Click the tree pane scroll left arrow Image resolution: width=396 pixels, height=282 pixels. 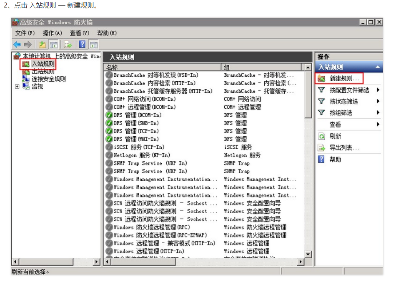coord(15,262)
